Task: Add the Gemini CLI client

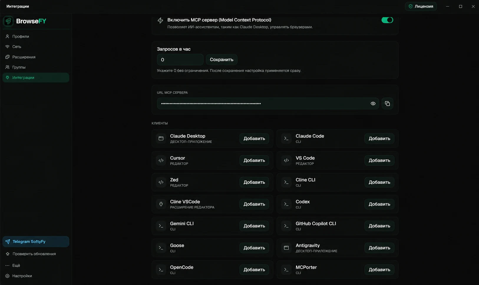Action: pyautogui.click(x=254, y=226)
